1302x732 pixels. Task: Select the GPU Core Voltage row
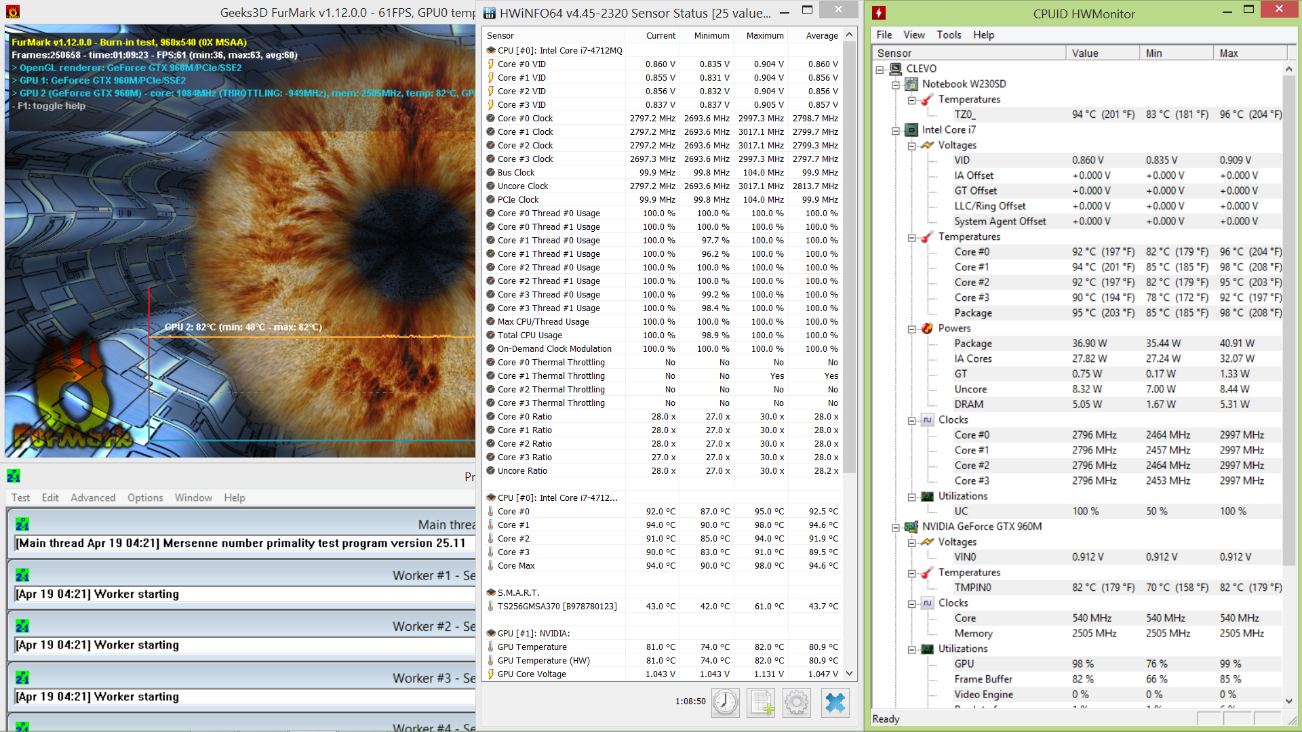(x=663, y=674)
